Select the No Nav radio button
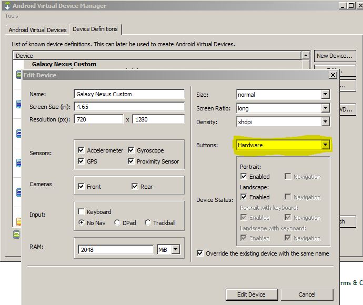Image resolution: width=363 pixels, height=305 pixels. coord(81,222)
